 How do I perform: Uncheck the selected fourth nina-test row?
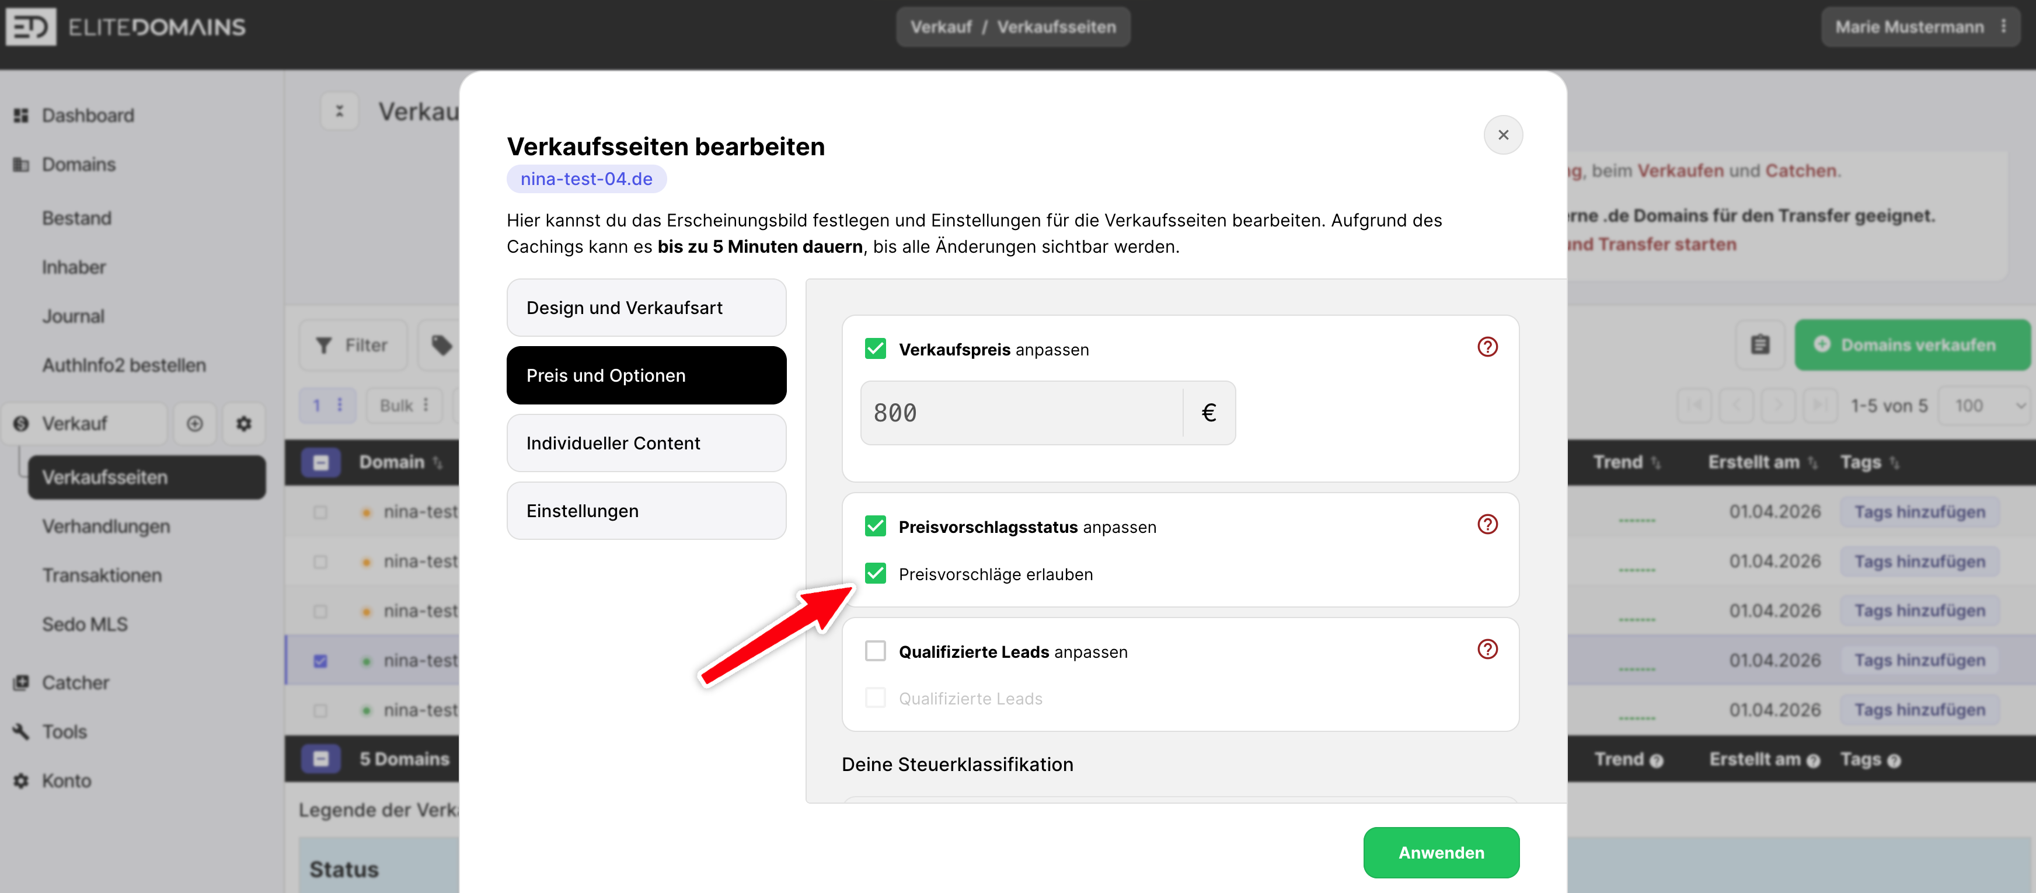coord(320,661)
